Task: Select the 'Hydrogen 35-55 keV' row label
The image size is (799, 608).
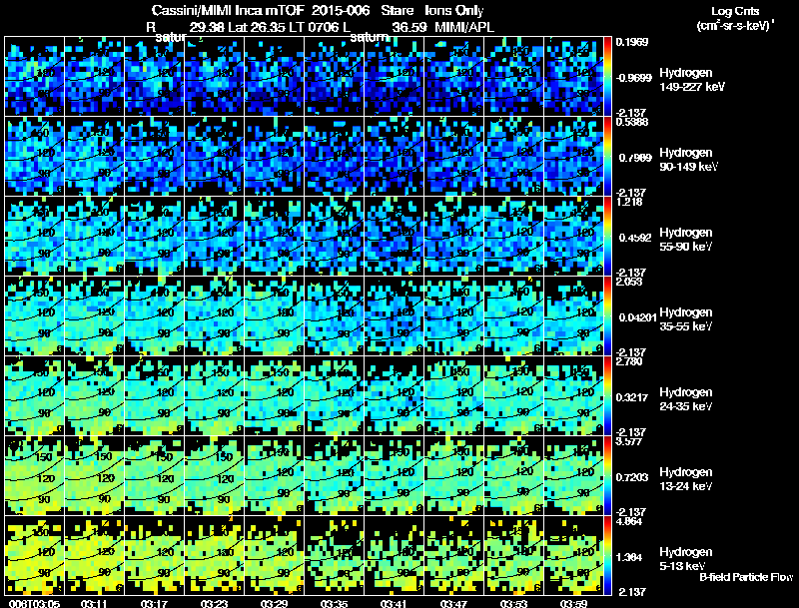Action: coord(686,319)
